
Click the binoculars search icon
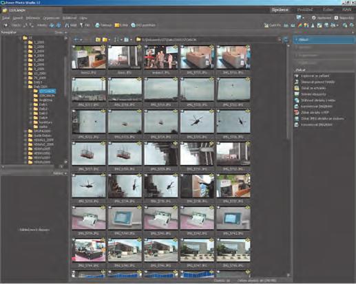pos(67,25)
